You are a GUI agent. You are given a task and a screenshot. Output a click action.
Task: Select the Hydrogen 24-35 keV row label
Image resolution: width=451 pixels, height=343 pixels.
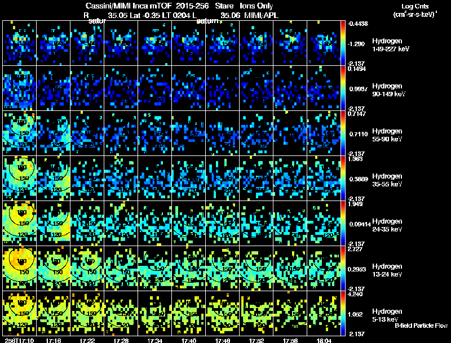(x=389, y=225)
